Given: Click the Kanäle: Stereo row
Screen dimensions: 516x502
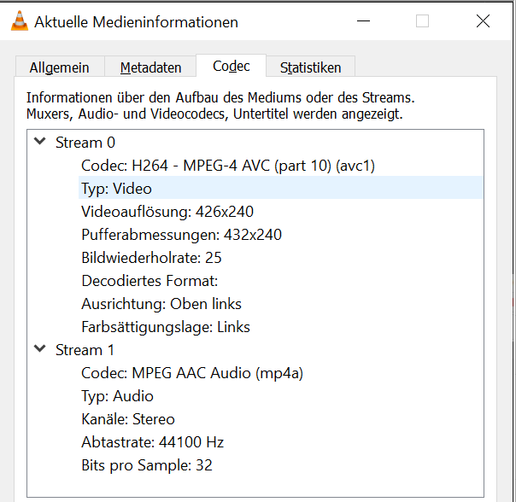Looking at the screenshot, I should point(128,419).
